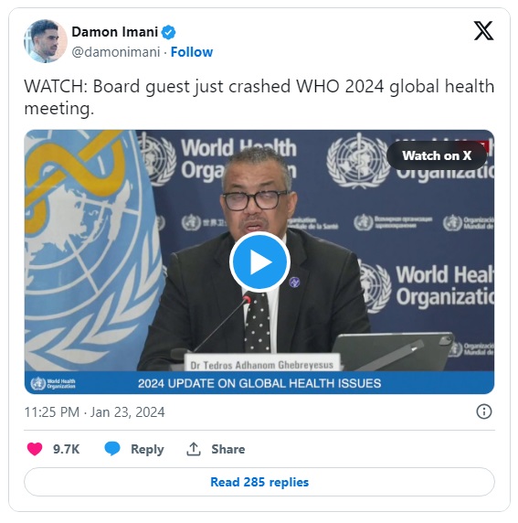This screenshot has width=518, height=523.
Task: Click the tweet text about WHO meeting
Action: click(259, 97)
